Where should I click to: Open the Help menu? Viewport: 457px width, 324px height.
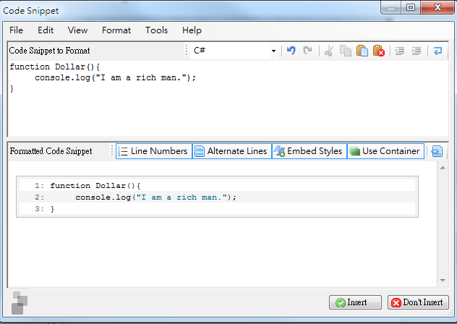(192, 30)
